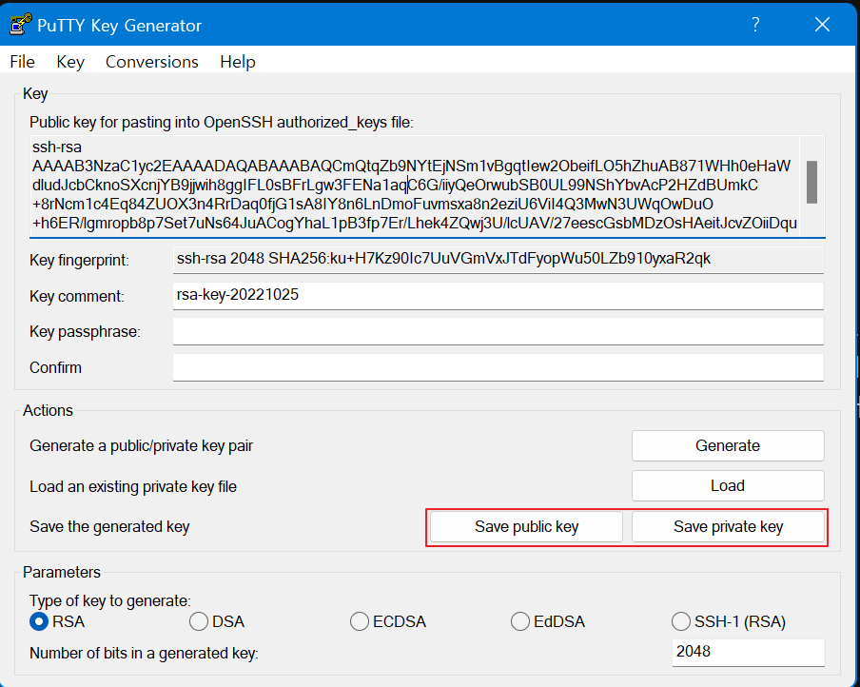Click the 'Generate a public/private key pair' label
860x687 pixels.
tap(141, 445)
